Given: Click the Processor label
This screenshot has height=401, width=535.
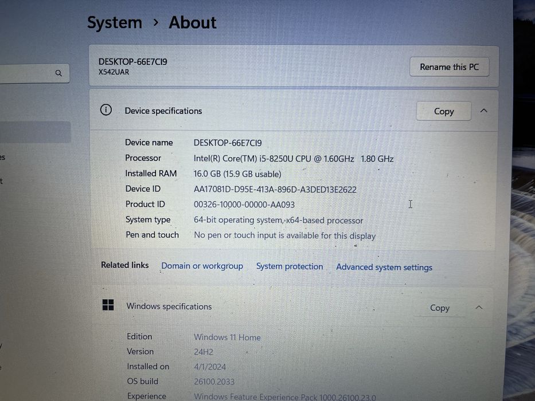Looking at the screenshot, I should (x=143, y=158).
